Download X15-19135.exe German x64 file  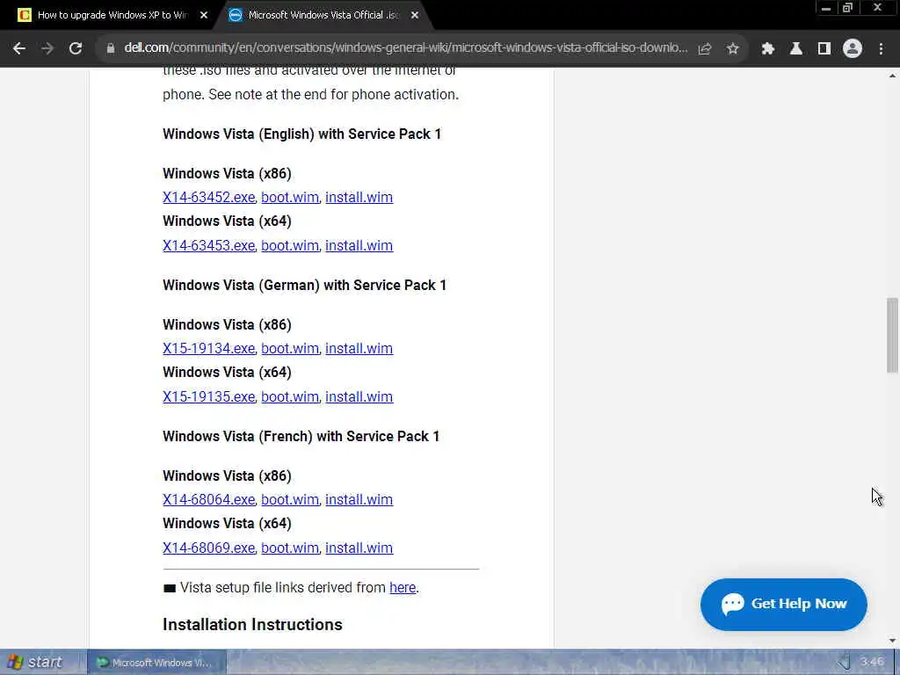tap(208, 396)
